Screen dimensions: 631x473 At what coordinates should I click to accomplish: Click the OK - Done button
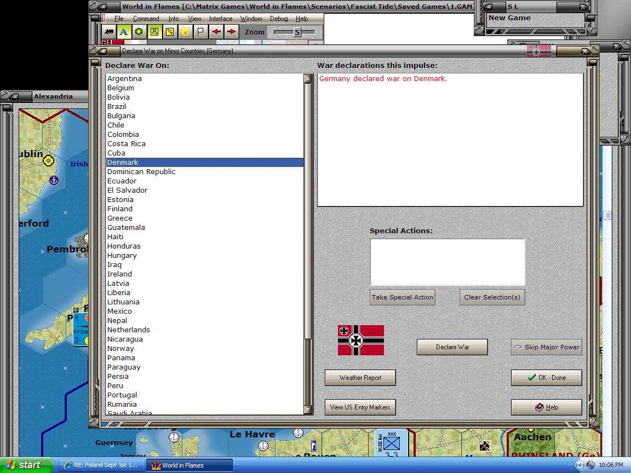[x=547, y=378]
